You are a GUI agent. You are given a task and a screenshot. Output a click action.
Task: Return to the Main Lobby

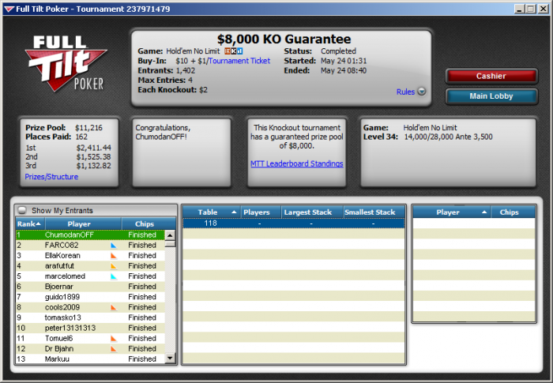[x=491, y=96]
